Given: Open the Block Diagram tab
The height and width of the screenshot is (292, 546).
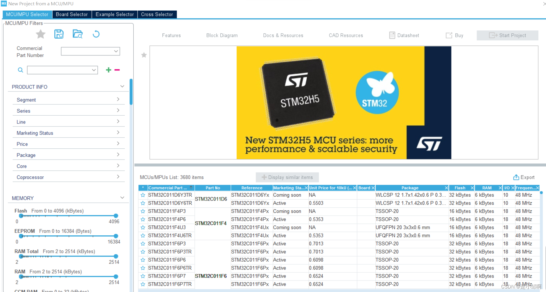Looking at the screenshot, I should pos(222,35).
